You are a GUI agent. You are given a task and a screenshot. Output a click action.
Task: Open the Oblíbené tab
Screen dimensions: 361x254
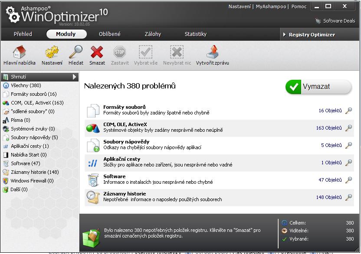(x=110, y=34)
